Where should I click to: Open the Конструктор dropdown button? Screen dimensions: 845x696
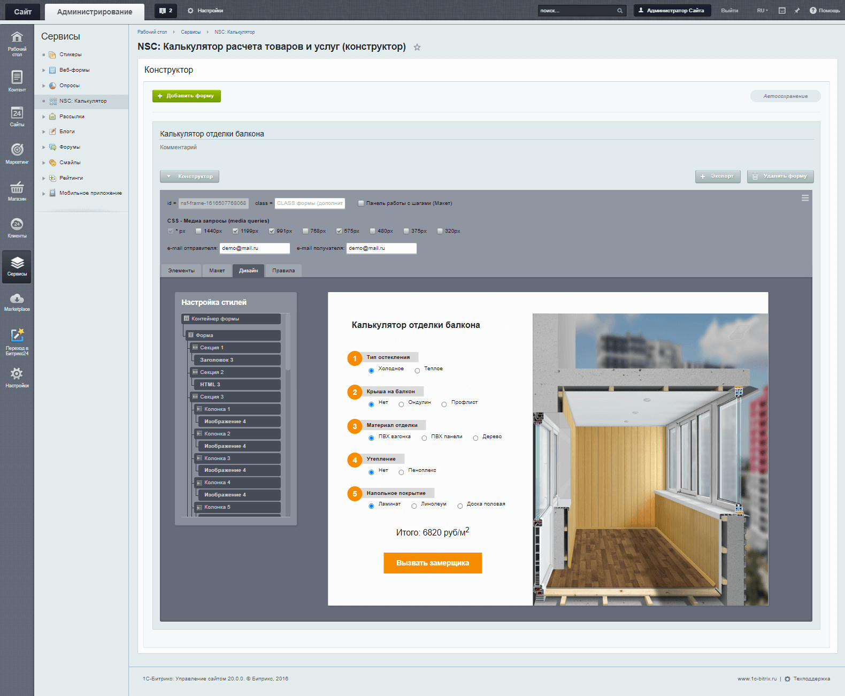click(x=189, y=177)
